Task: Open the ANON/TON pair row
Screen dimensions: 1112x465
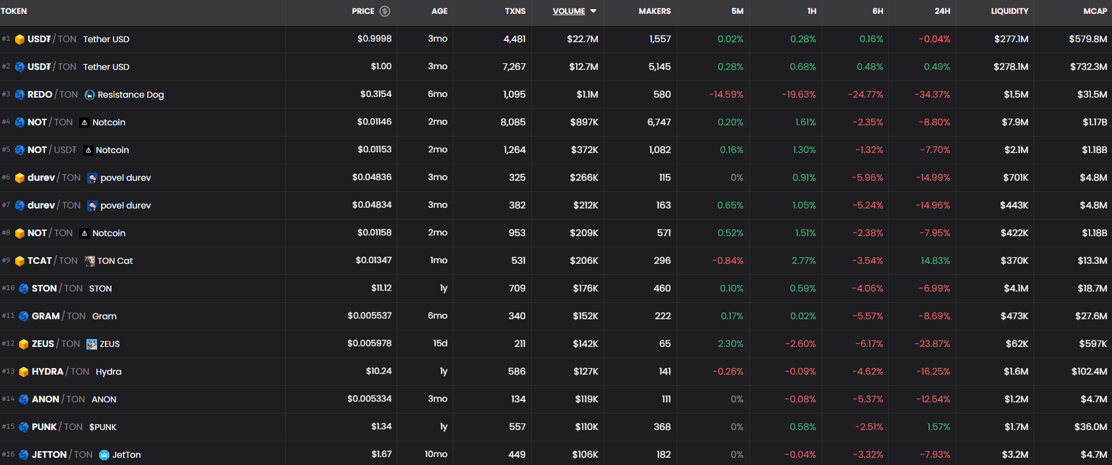Action: point(556,399)
